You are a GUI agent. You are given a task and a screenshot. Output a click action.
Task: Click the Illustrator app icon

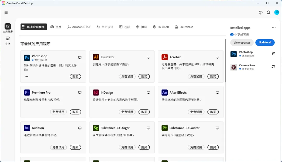coord(96,57)
